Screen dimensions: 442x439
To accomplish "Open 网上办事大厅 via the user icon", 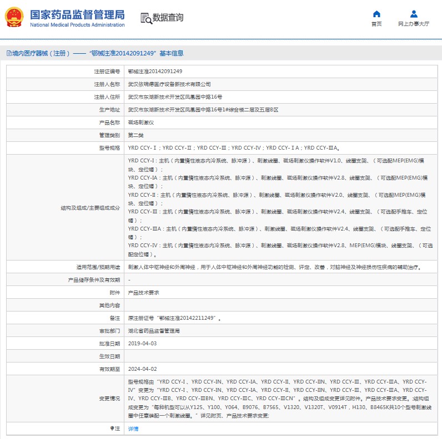I will coord(414,14).
